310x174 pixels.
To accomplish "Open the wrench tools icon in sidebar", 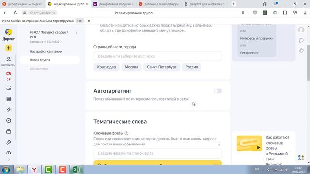I will (x=9, y=142).
